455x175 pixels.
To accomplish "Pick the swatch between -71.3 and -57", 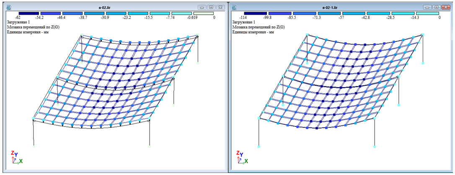I will click(x=329, y=13).
